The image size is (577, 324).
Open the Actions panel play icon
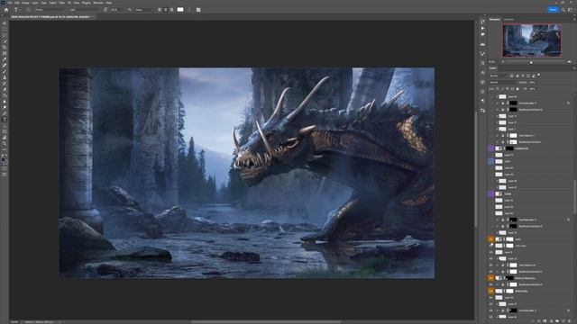click(483, 28)
